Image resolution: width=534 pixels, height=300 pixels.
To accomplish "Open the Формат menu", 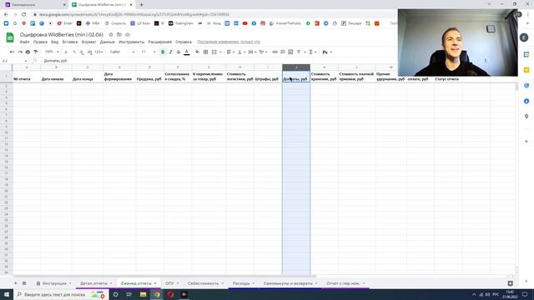I will click(88, 42).
